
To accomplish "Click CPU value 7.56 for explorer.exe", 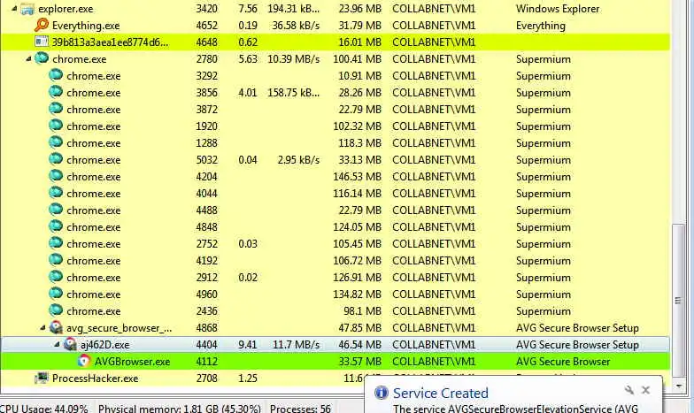I will point(248,9).
